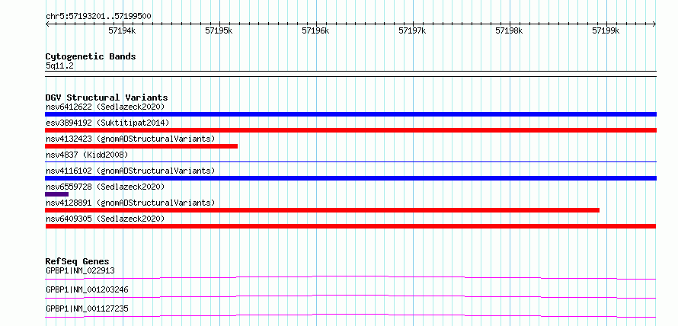Open the nsv4132423 (gnomADStructuralVariants) label
The height and width of the screenshot is (326, 678).
130,139
